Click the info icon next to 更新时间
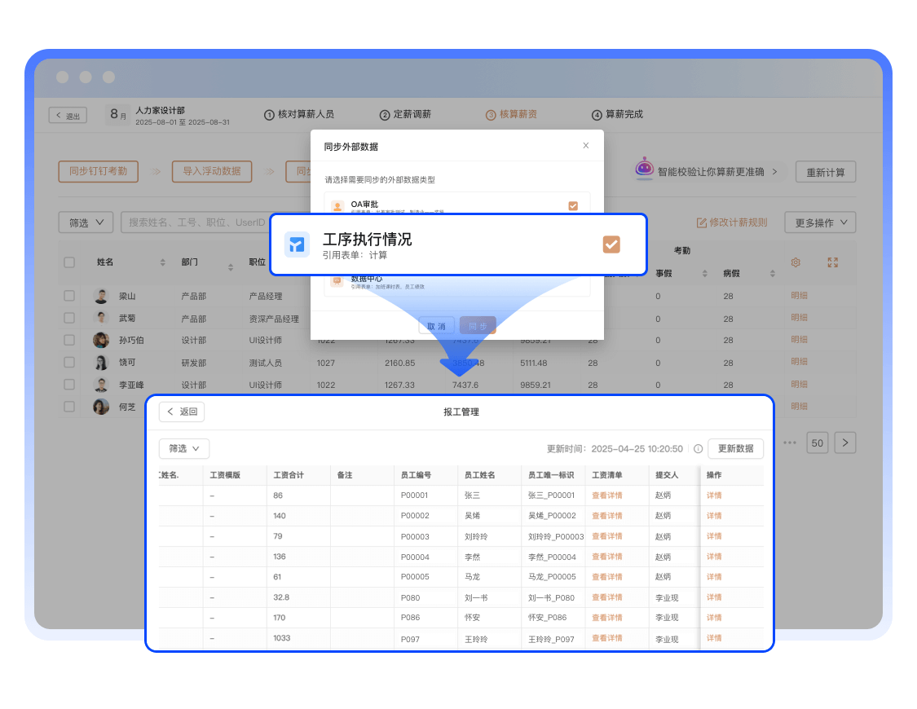Screen dimensions: 917x709 tap(698, 449)
